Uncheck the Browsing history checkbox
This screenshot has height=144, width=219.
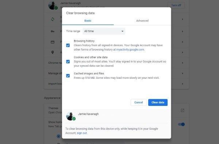tap(68, 45)
